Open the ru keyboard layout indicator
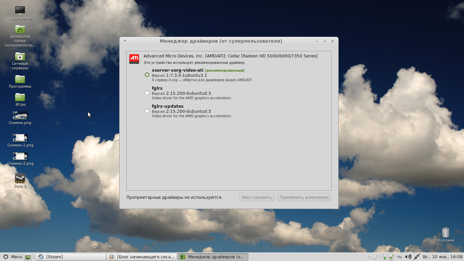Viewport: 464px width, 261px height. 399,257
